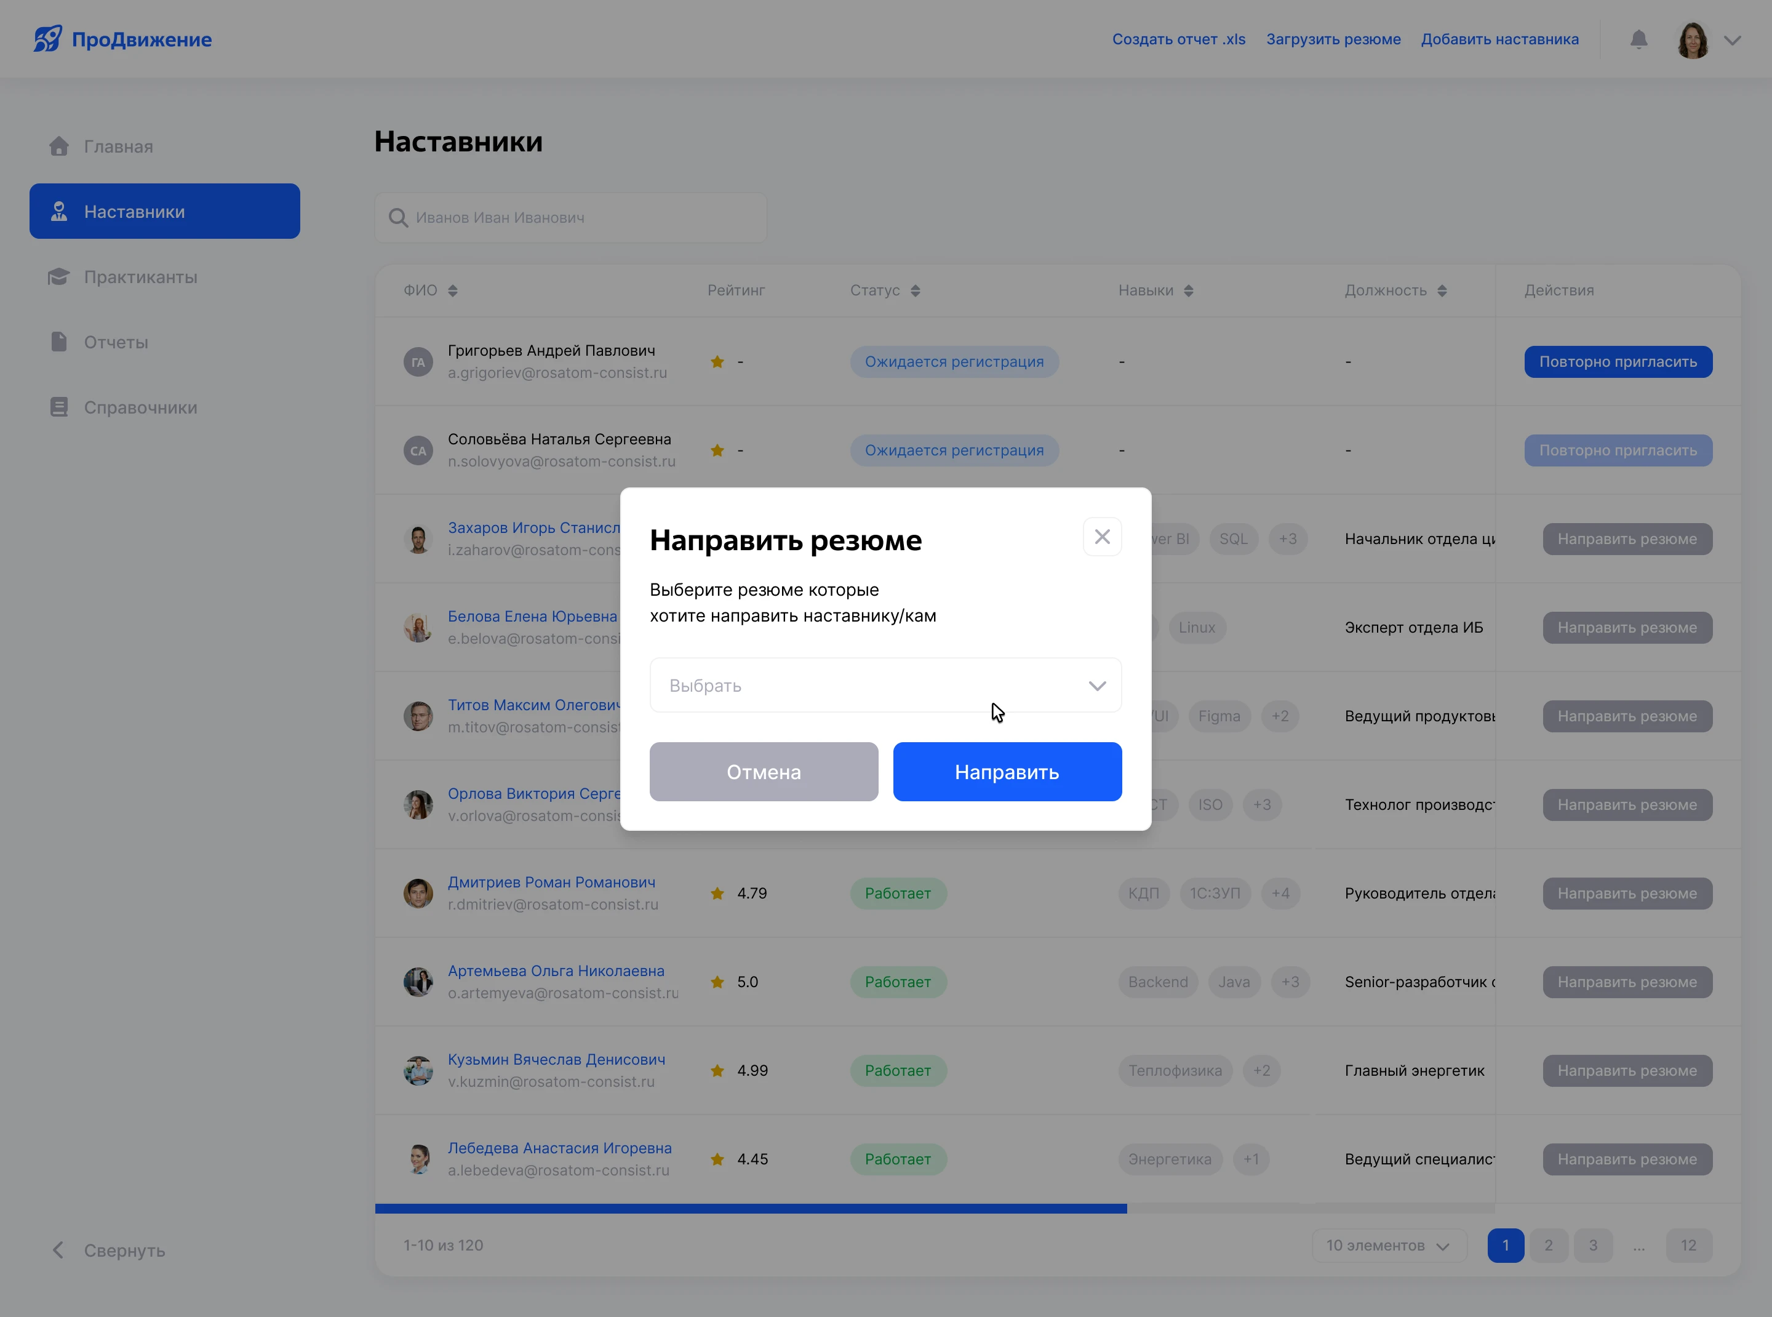Click the +4 skills tag for Дмитриев

[x=1281, y=893]
